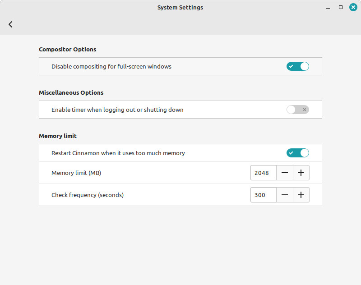
Task: Click 'Restart Cinnamon when it uses too much memory' text
Action: 118,153
